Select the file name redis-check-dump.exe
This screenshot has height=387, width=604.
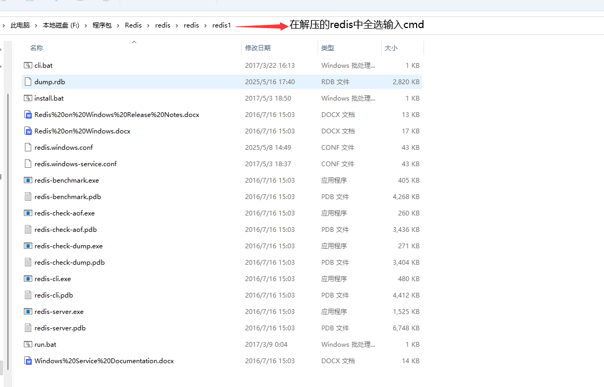pyautogui.click(x=69, y=246)
